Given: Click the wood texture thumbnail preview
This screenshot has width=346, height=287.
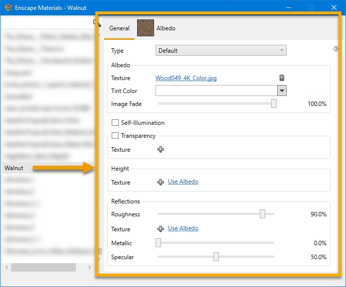Looking at the screenshot, I should (146, 28).
